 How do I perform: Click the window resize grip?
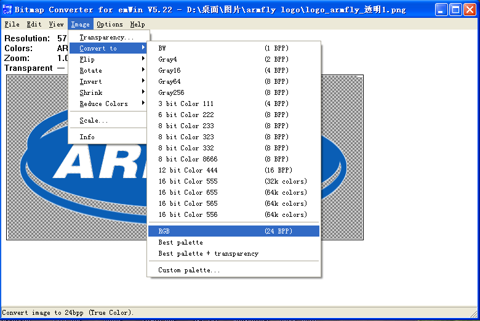(474, 313)
